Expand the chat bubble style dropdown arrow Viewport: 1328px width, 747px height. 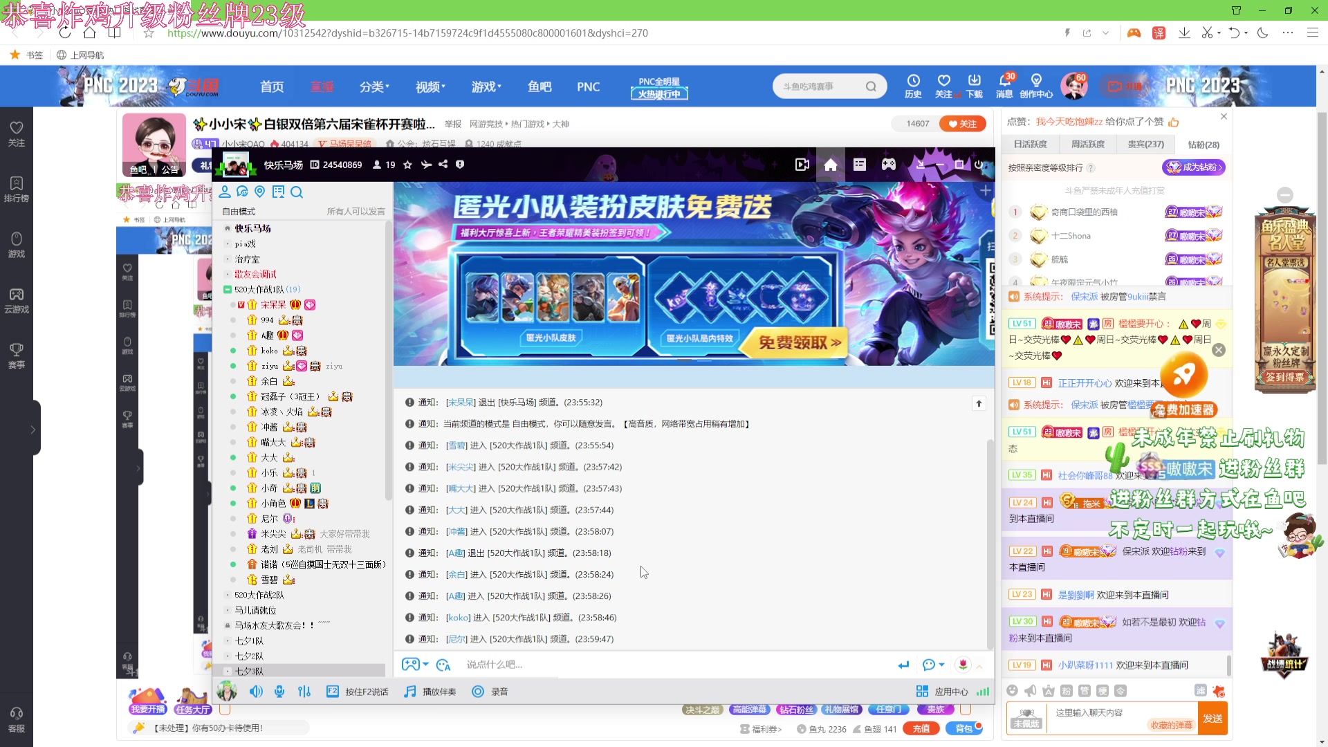tap(941, 665)
